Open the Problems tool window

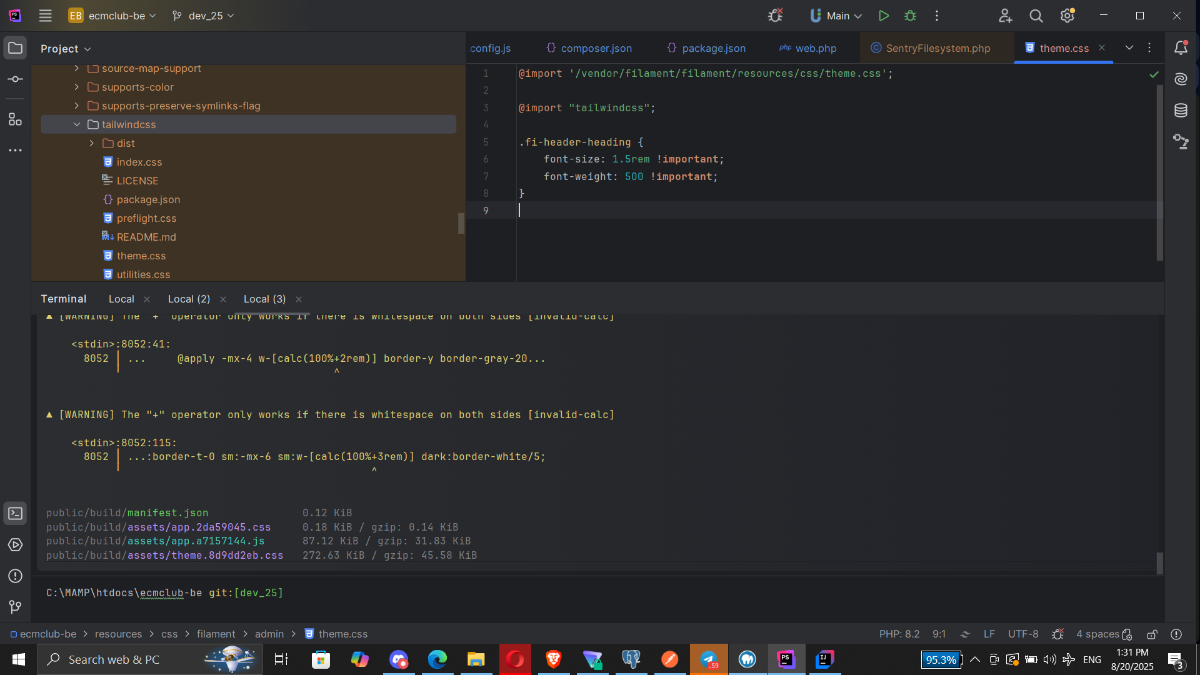pos(16,576)
